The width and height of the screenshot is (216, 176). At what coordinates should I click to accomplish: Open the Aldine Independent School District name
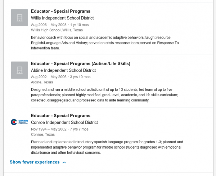[63, 70]
